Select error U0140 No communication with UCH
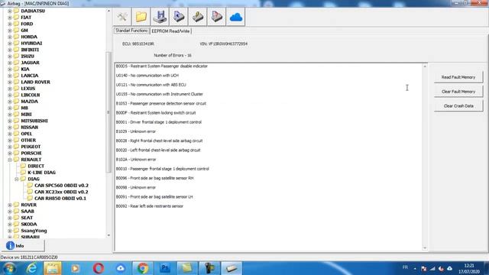This screenshot has width=489, height=275. [x=147, y=76]
